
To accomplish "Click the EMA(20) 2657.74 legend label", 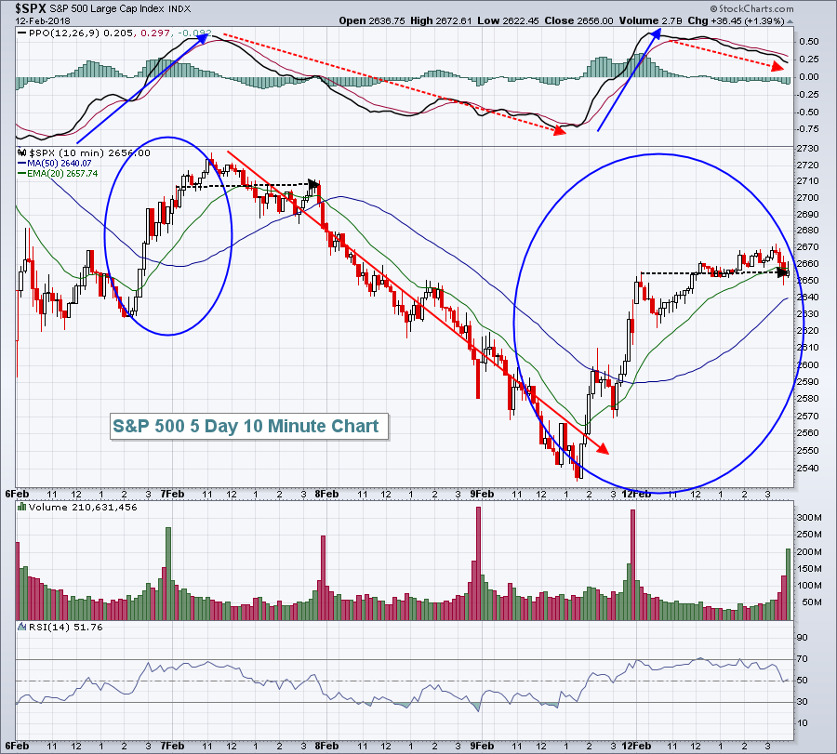I will [62, 174].
